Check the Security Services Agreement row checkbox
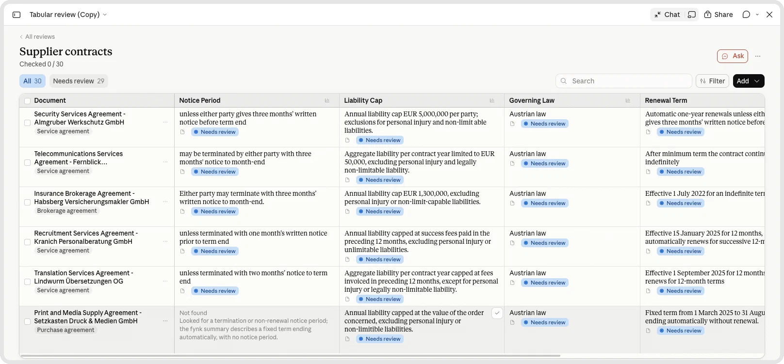784x364 pixels. pos(27,123)
